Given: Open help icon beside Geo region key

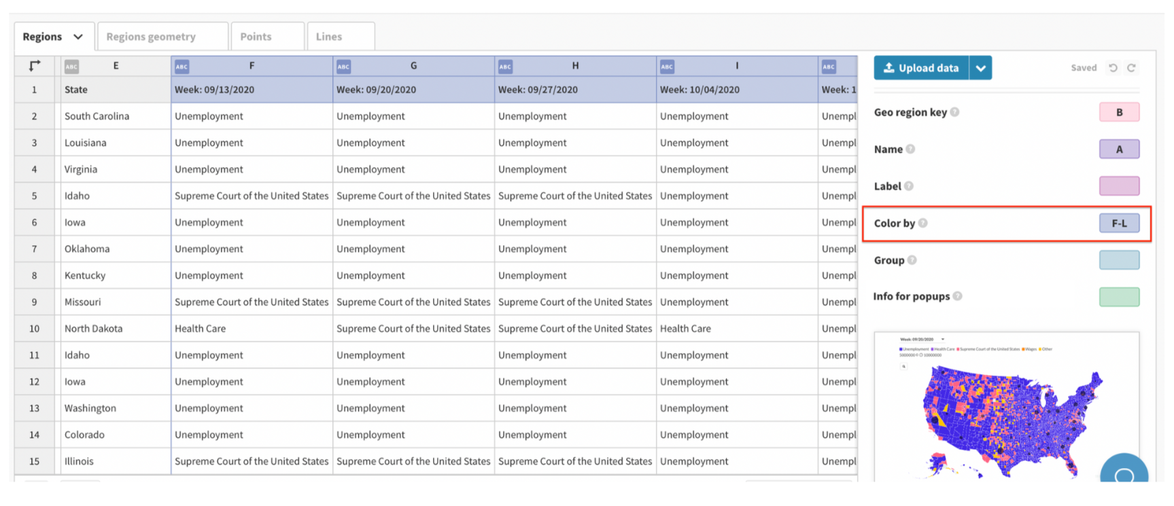Looking at the screenshot, I should (x=954, y=112).
